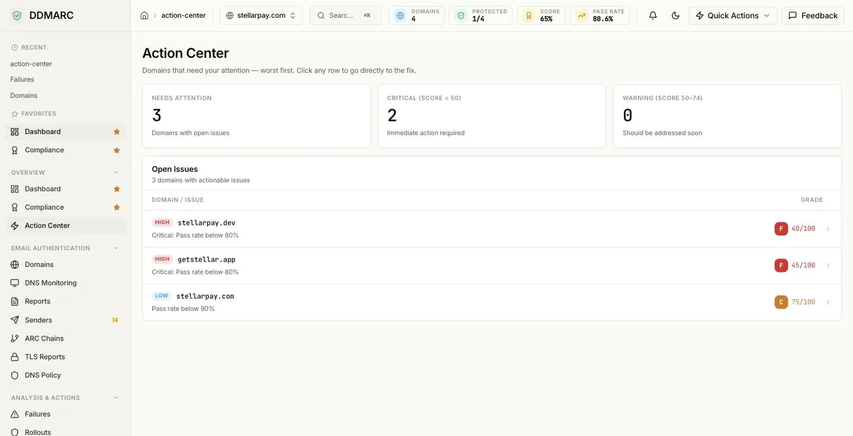Click the Senders paper-plane icon

click(15, 320)
